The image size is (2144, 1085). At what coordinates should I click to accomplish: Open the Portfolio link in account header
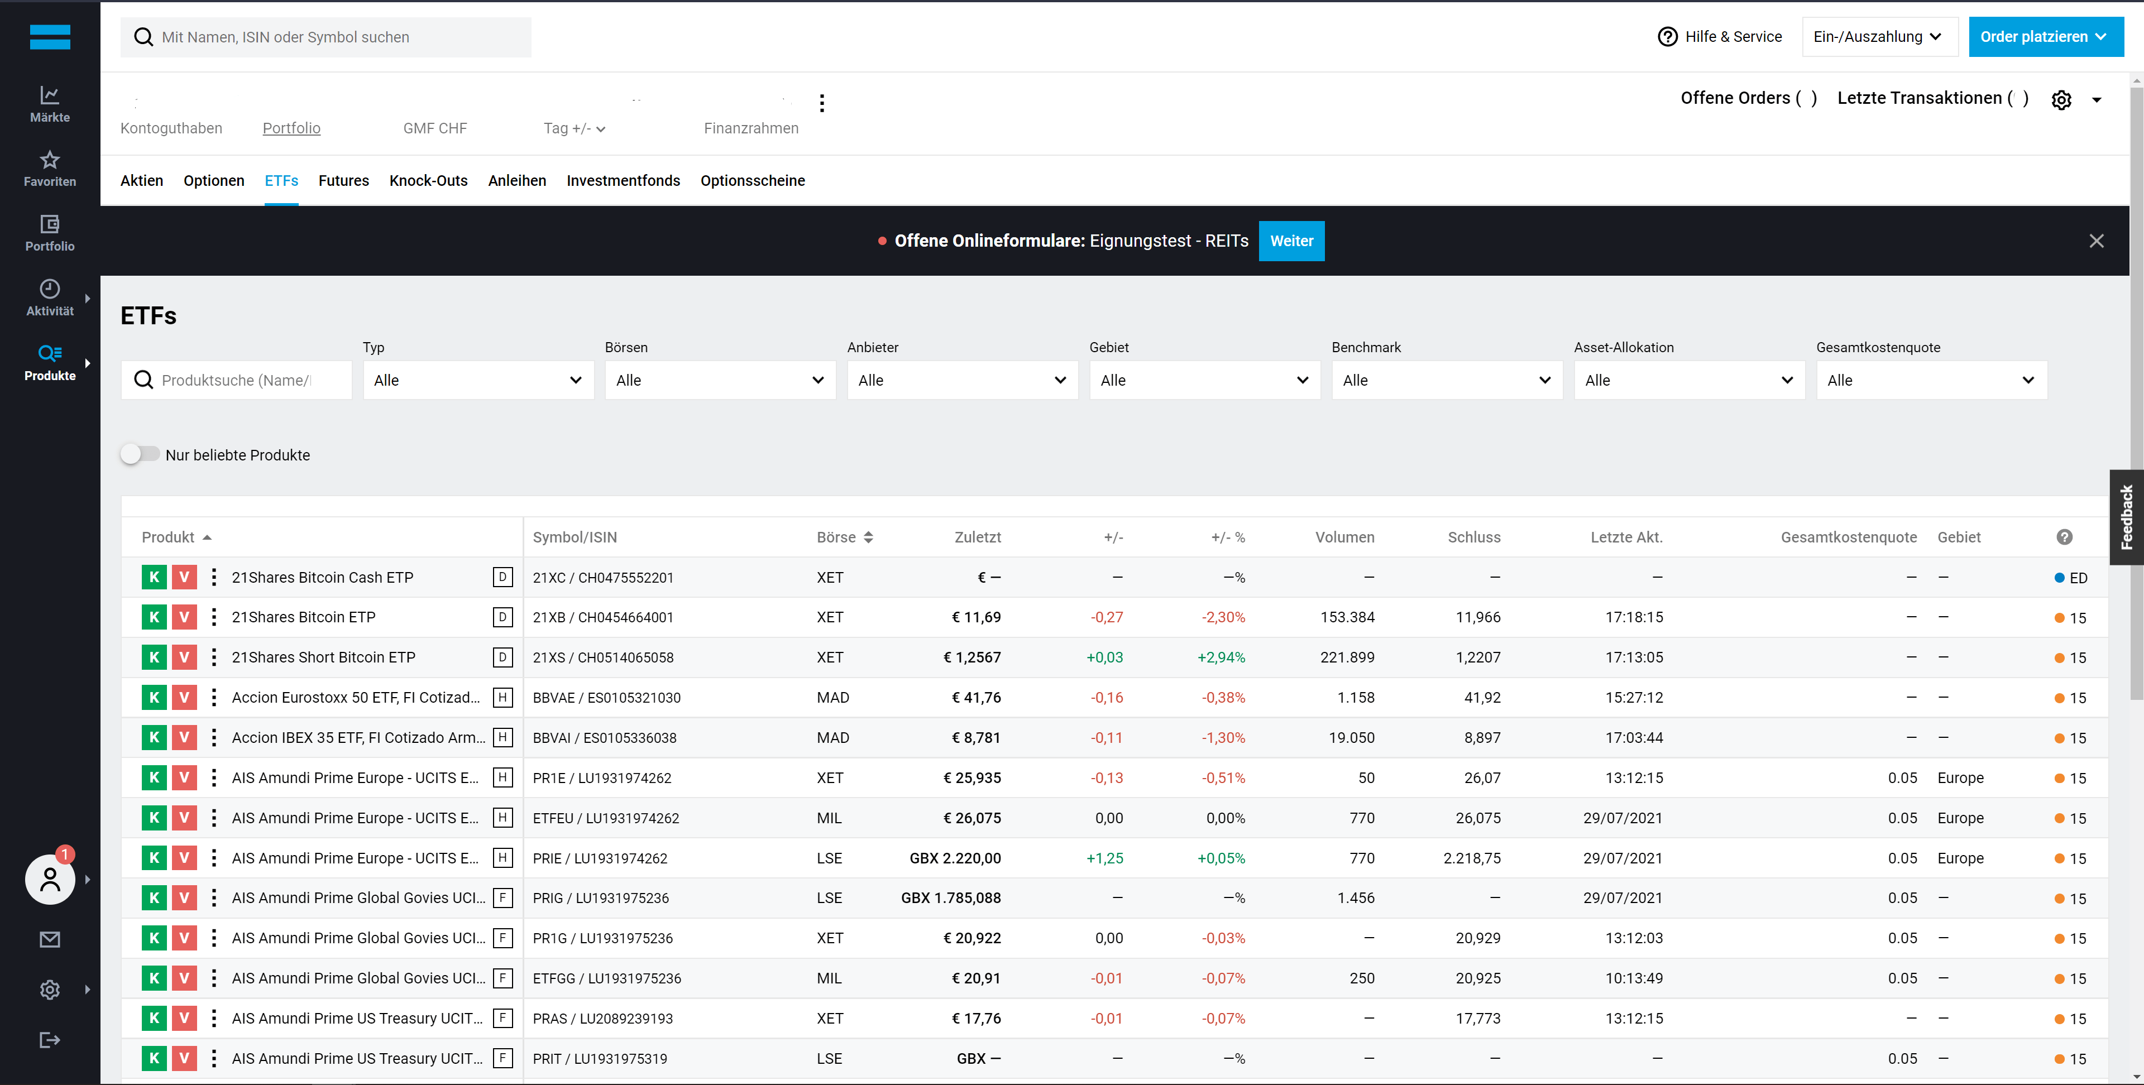[291, 128]
